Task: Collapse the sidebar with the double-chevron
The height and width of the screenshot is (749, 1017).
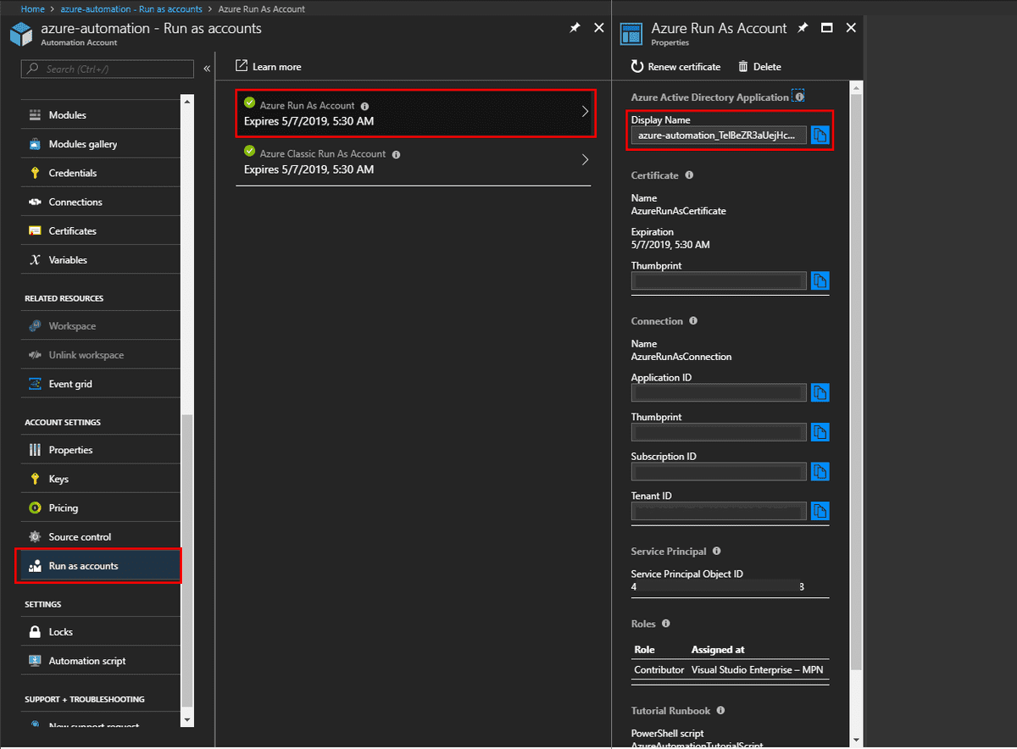Action: point(207,69)
